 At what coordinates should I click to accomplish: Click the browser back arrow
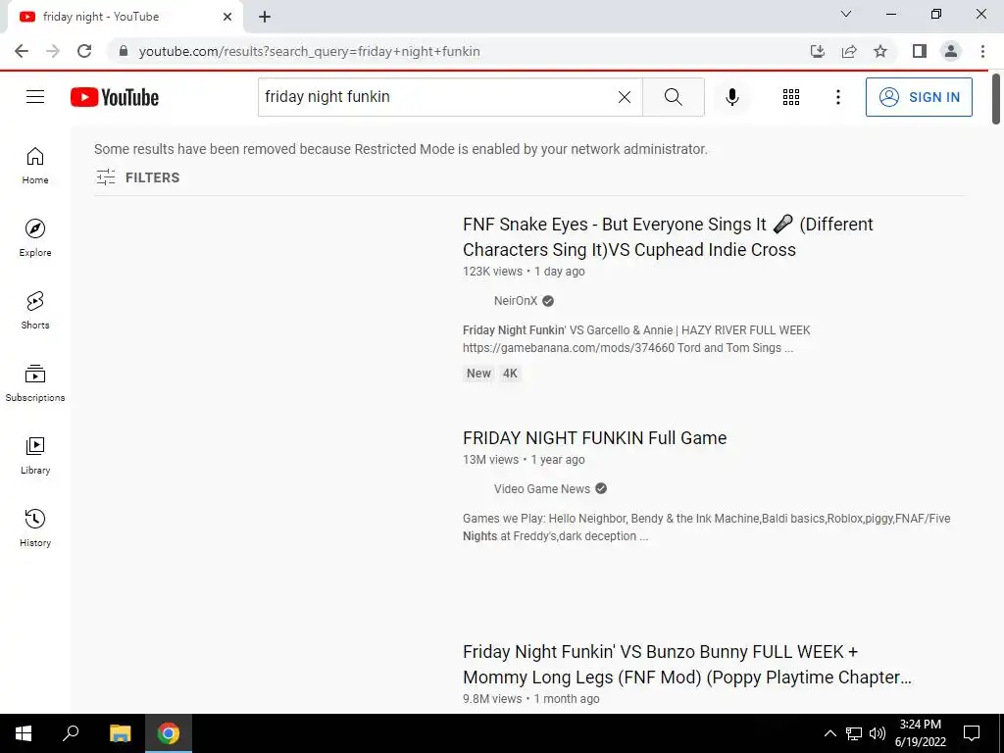[22, 51]
